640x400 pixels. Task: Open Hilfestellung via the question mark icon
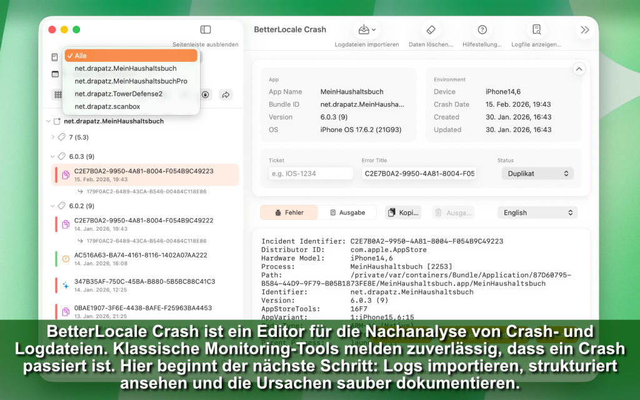point(482,30)
